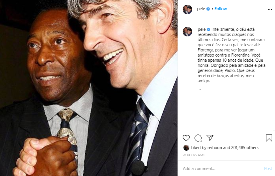Share the post using the paper plane icon
The height and width of the screenshot is (176, 275).
210,138
